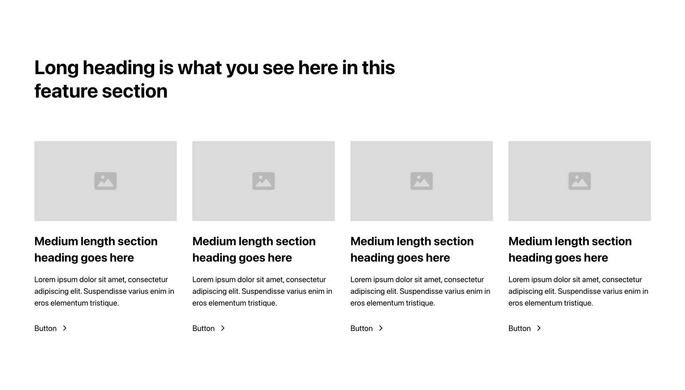Click the first card's "Medium length section" heading
This screenshot has width=685, height=390.
coord(96,249)
